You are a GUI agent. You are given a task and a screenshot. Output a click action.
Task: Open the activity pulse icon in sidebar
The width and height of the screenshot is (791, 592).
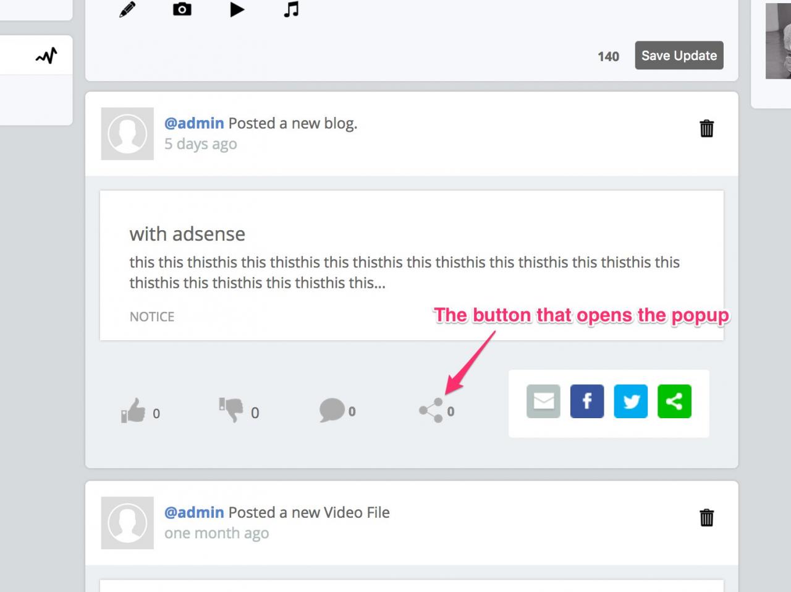coord(46,56)
